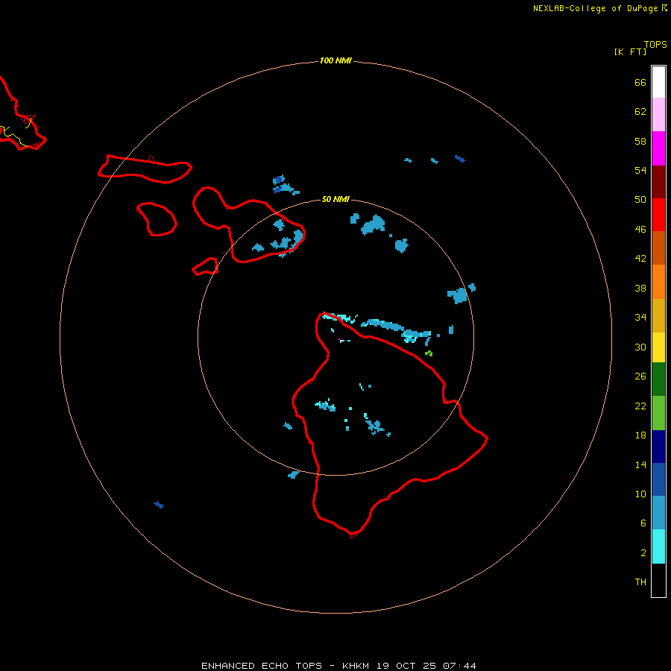Image resolution: width=671 pixels, height=671 pixels.
Task: Click the legend value 22
Action: (x=640, y=406)
